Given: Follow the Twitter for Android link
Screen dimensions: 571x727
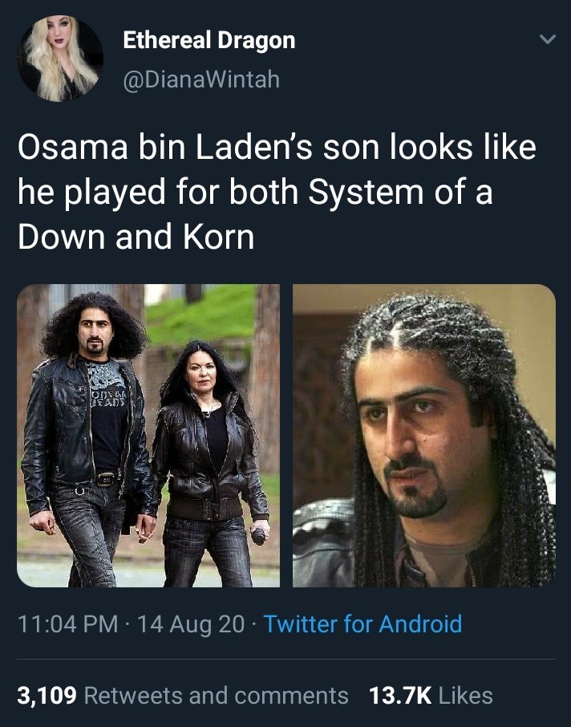Looking at the screenshot, I should click(x=362, y=623).
